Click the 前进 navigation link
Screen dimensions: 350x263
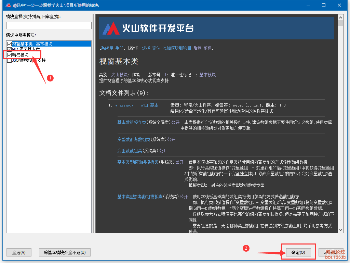(207, 48)
